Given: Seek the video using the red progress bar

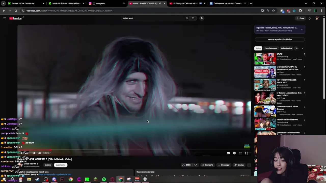Looking at the screenshot, I should (x=134, y=150).
